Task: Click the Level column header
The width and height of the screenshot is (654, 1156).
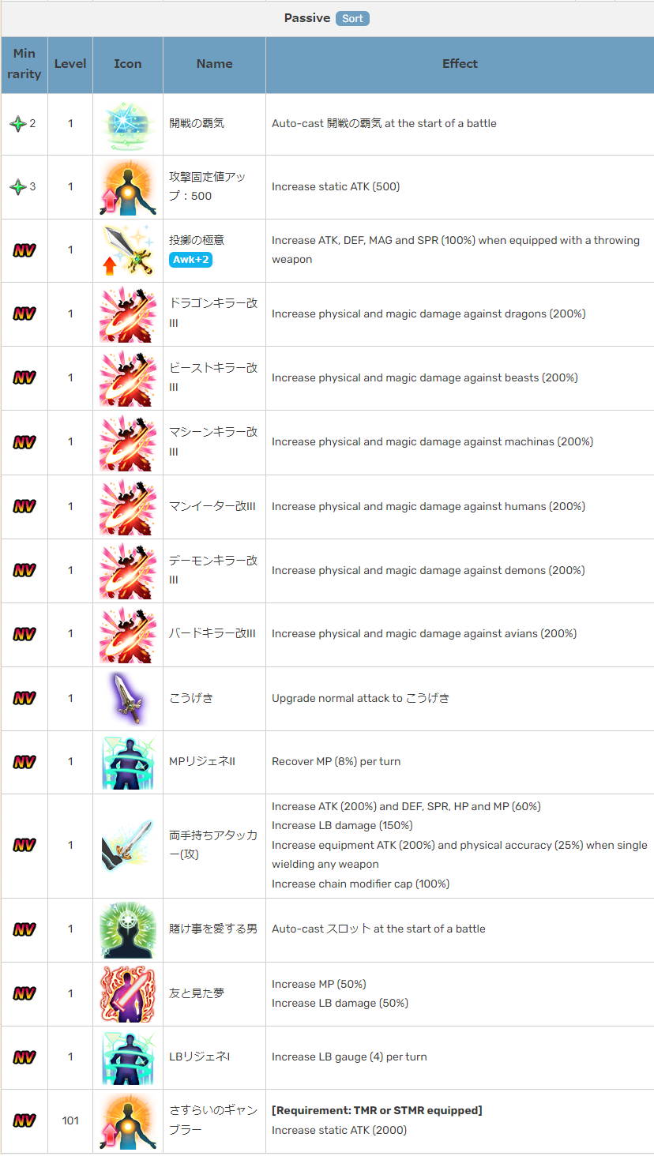Action: (70, 64)
